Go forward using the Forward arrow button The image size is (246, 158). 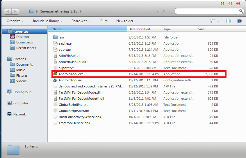(x=15, y=11)
